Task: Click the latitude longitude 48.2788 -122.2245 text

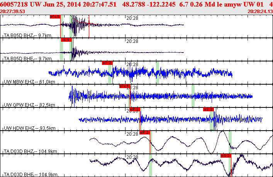Action: 149,4
